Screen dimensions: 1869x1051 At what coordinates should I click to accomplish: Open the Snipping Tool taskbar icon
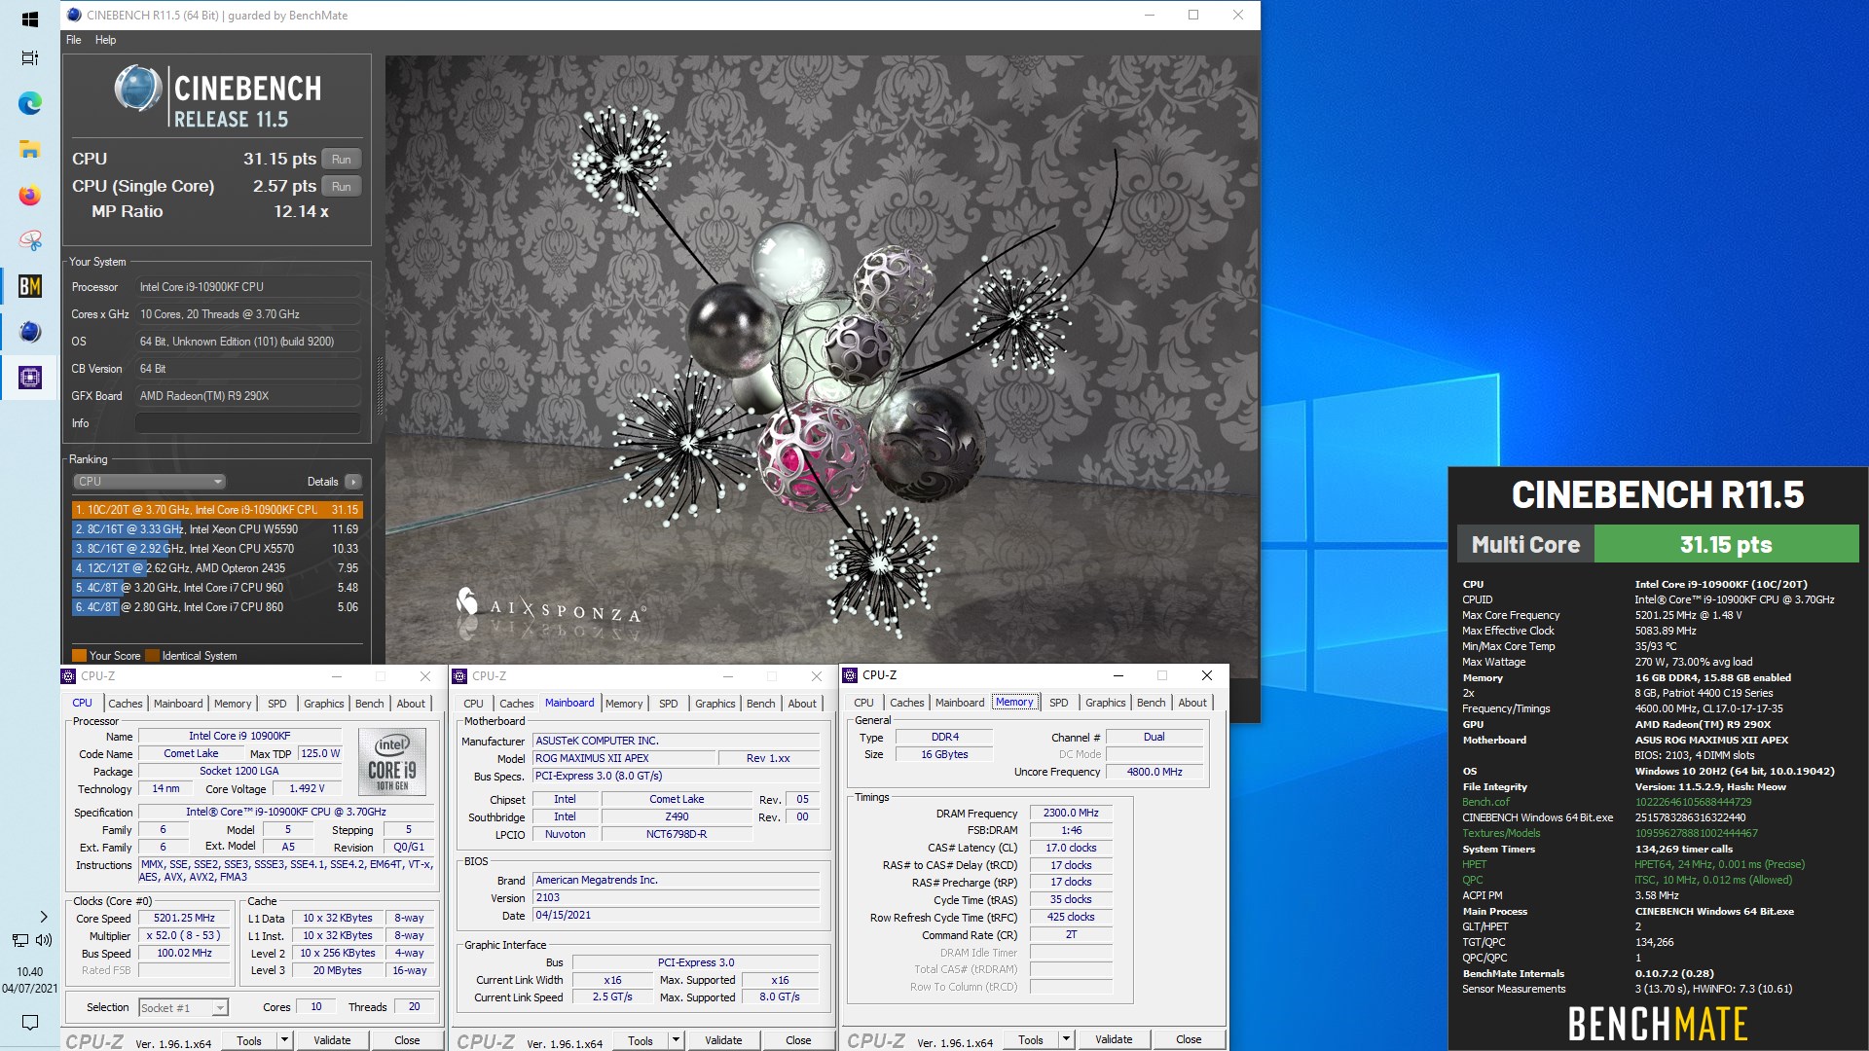(x=29, y=240)
